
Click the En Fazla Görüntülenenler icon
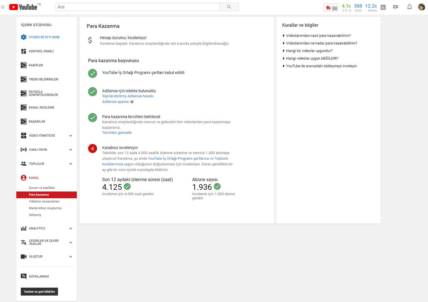point(24,93)
